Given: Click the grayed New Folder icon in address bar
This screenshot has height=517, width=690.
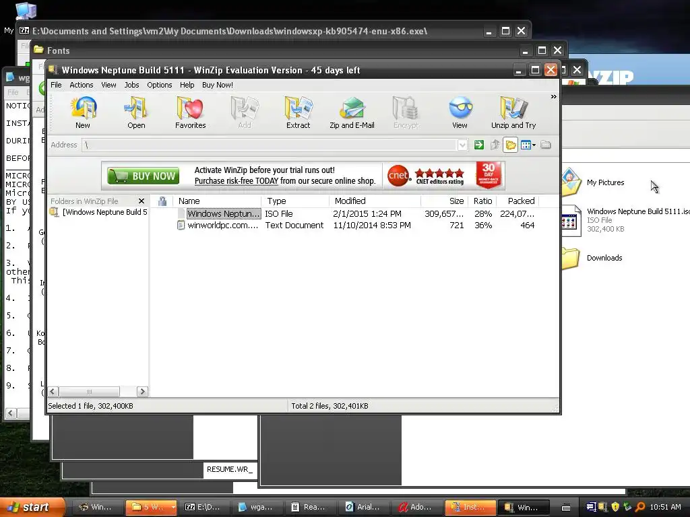Looking at the screenshot, I should [546, 145].
